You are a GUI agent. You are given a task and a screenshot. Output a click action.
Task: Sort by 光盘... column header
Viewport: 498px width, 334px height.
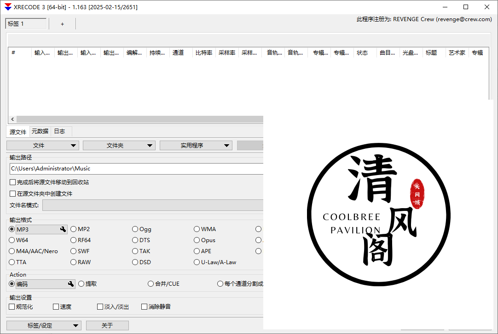coord(411,52)
